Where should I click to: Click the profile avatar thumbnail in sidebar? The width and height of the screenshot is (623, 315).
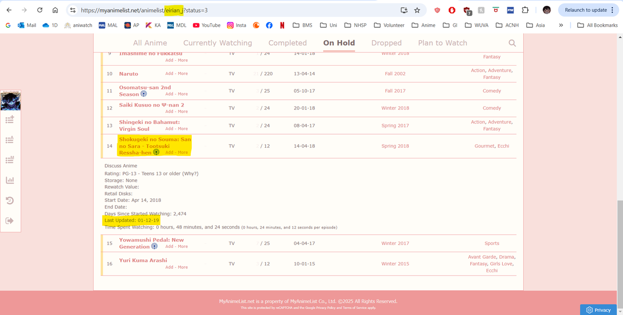10,101
